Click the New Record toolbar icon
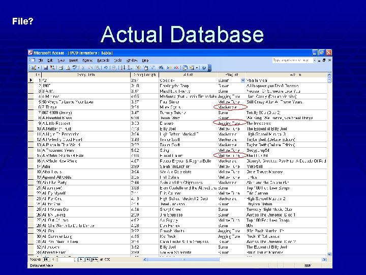 point(169,68)
